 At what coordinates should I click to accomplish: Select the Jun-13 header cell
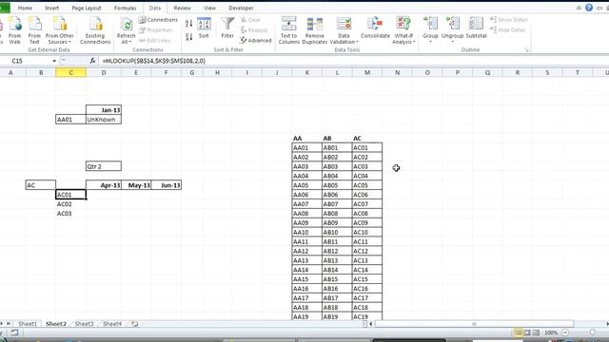(167, 185)
